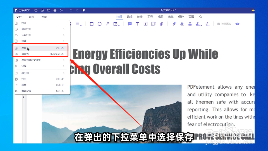This screenshot has height=151, width=268.
Task: Open the 首页 menu
Action: tap(32, 17)
